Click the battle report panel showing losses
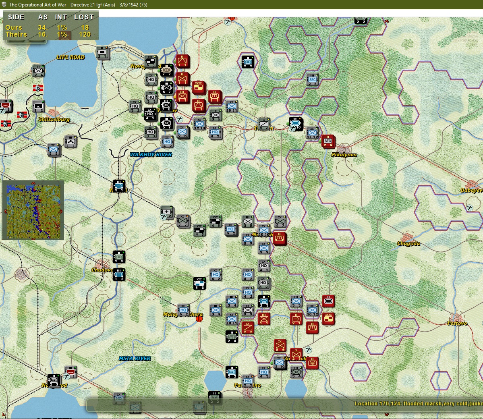Image resolution: width=483 pixels, height=419 pixels. [51, 25]
